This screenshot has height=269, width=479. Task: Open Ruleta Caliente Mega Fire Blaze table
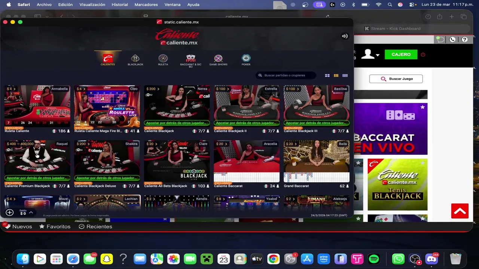(107, 109)
